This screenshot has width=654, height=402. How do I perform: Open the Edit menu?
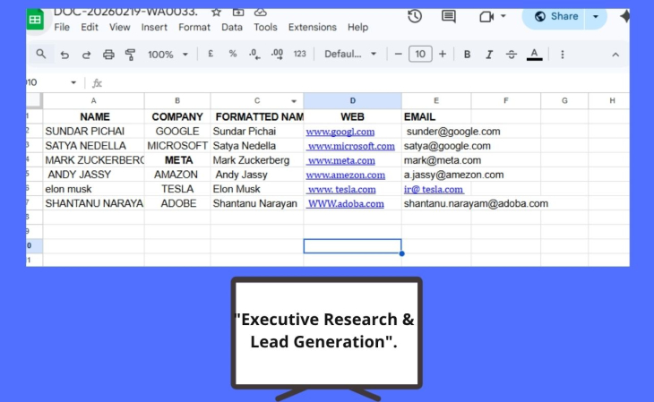[90, 27]
